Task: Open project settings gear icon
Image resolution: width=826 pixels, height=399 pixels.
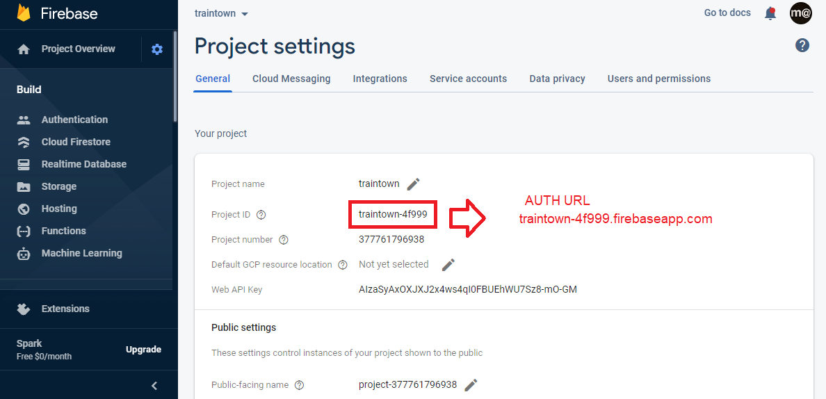Action: point(157,49)
